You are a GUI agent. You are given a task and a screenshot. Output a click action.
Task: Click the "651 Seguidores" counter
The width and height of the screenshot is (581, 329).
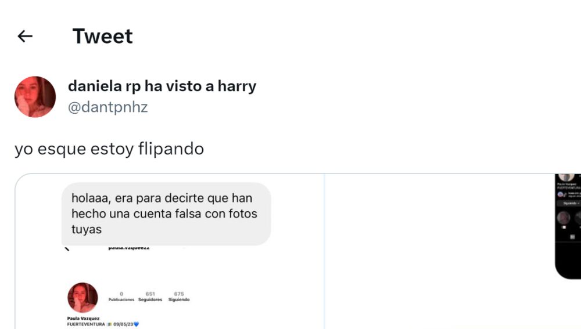tap(150, 297)
